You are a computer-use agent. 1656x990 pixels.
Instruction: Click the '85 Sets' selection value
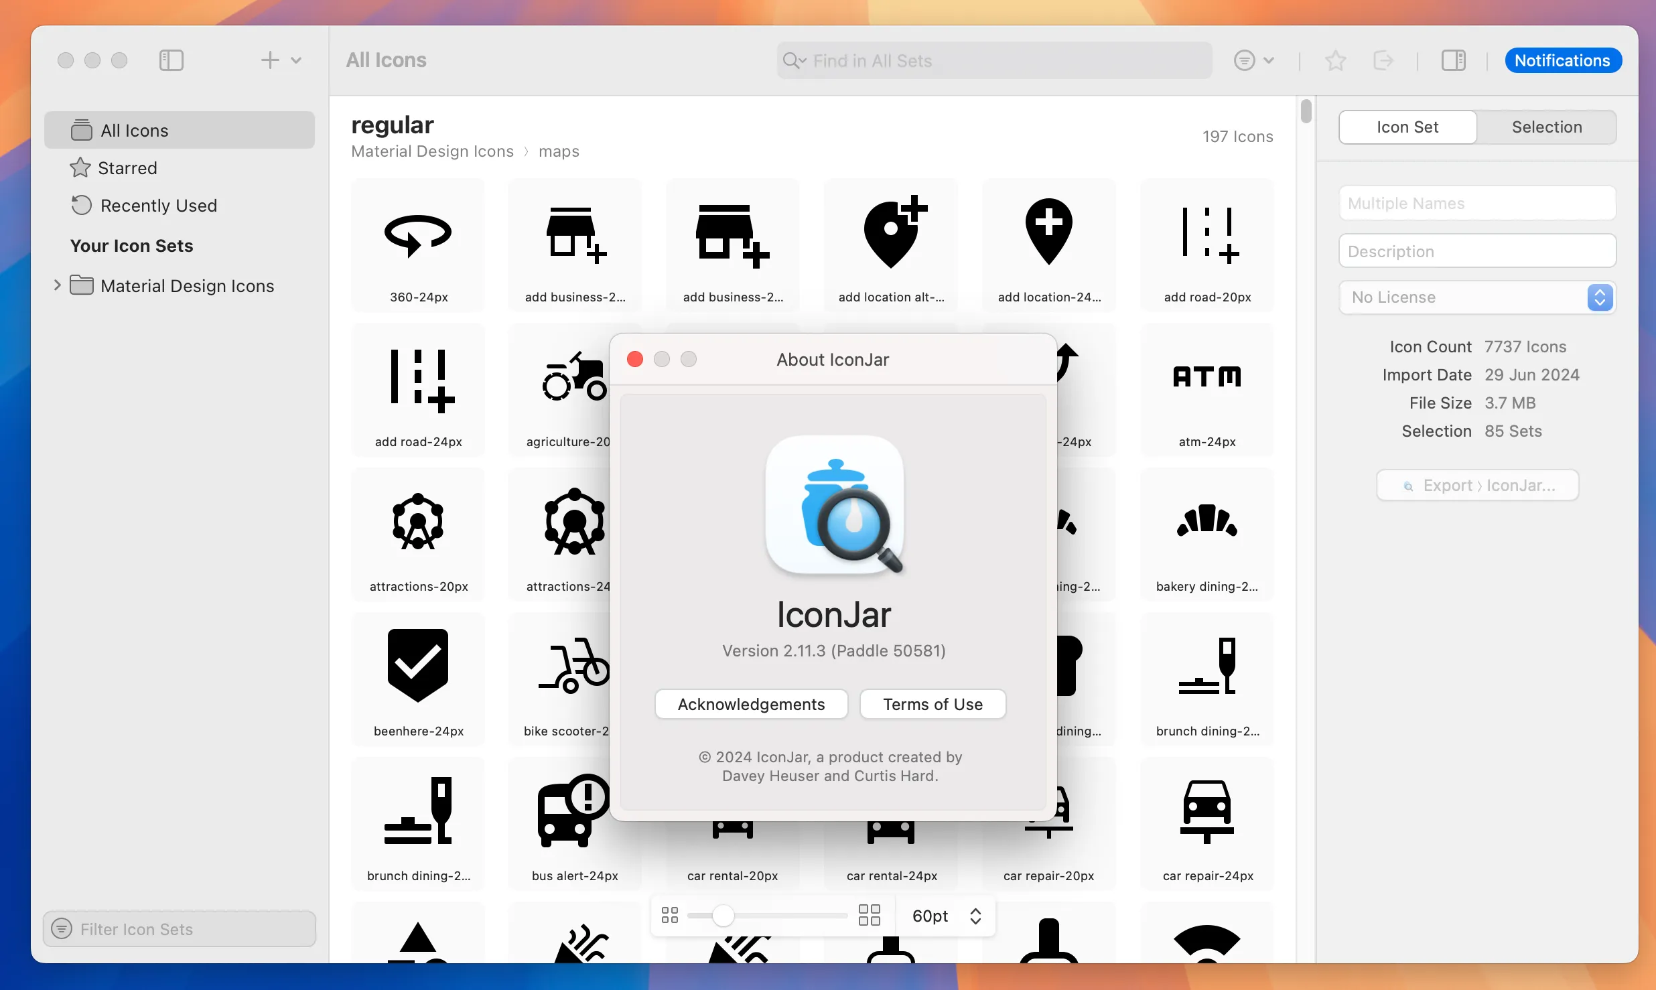point(1513,431)
